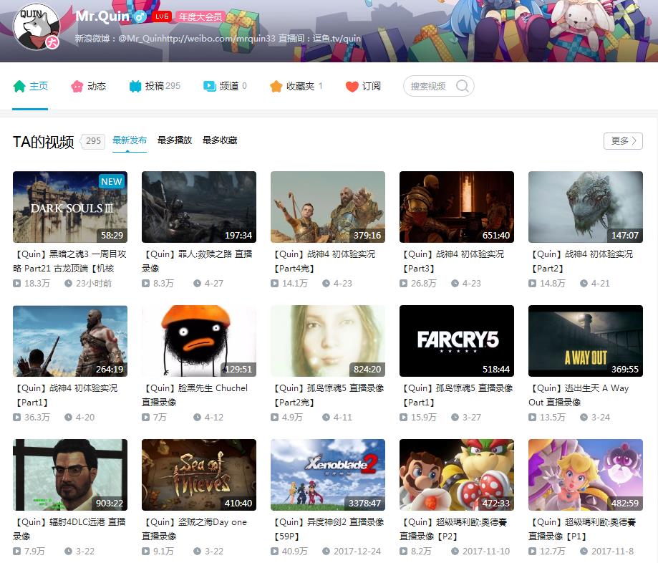658x563 pixels.
Task: Click the 新浪微博 profile description text
Action: (218, 39)
